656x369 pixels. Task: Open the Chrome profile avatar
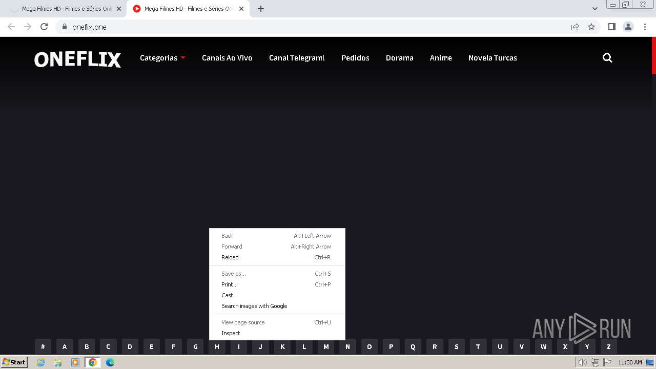(628, 27)
